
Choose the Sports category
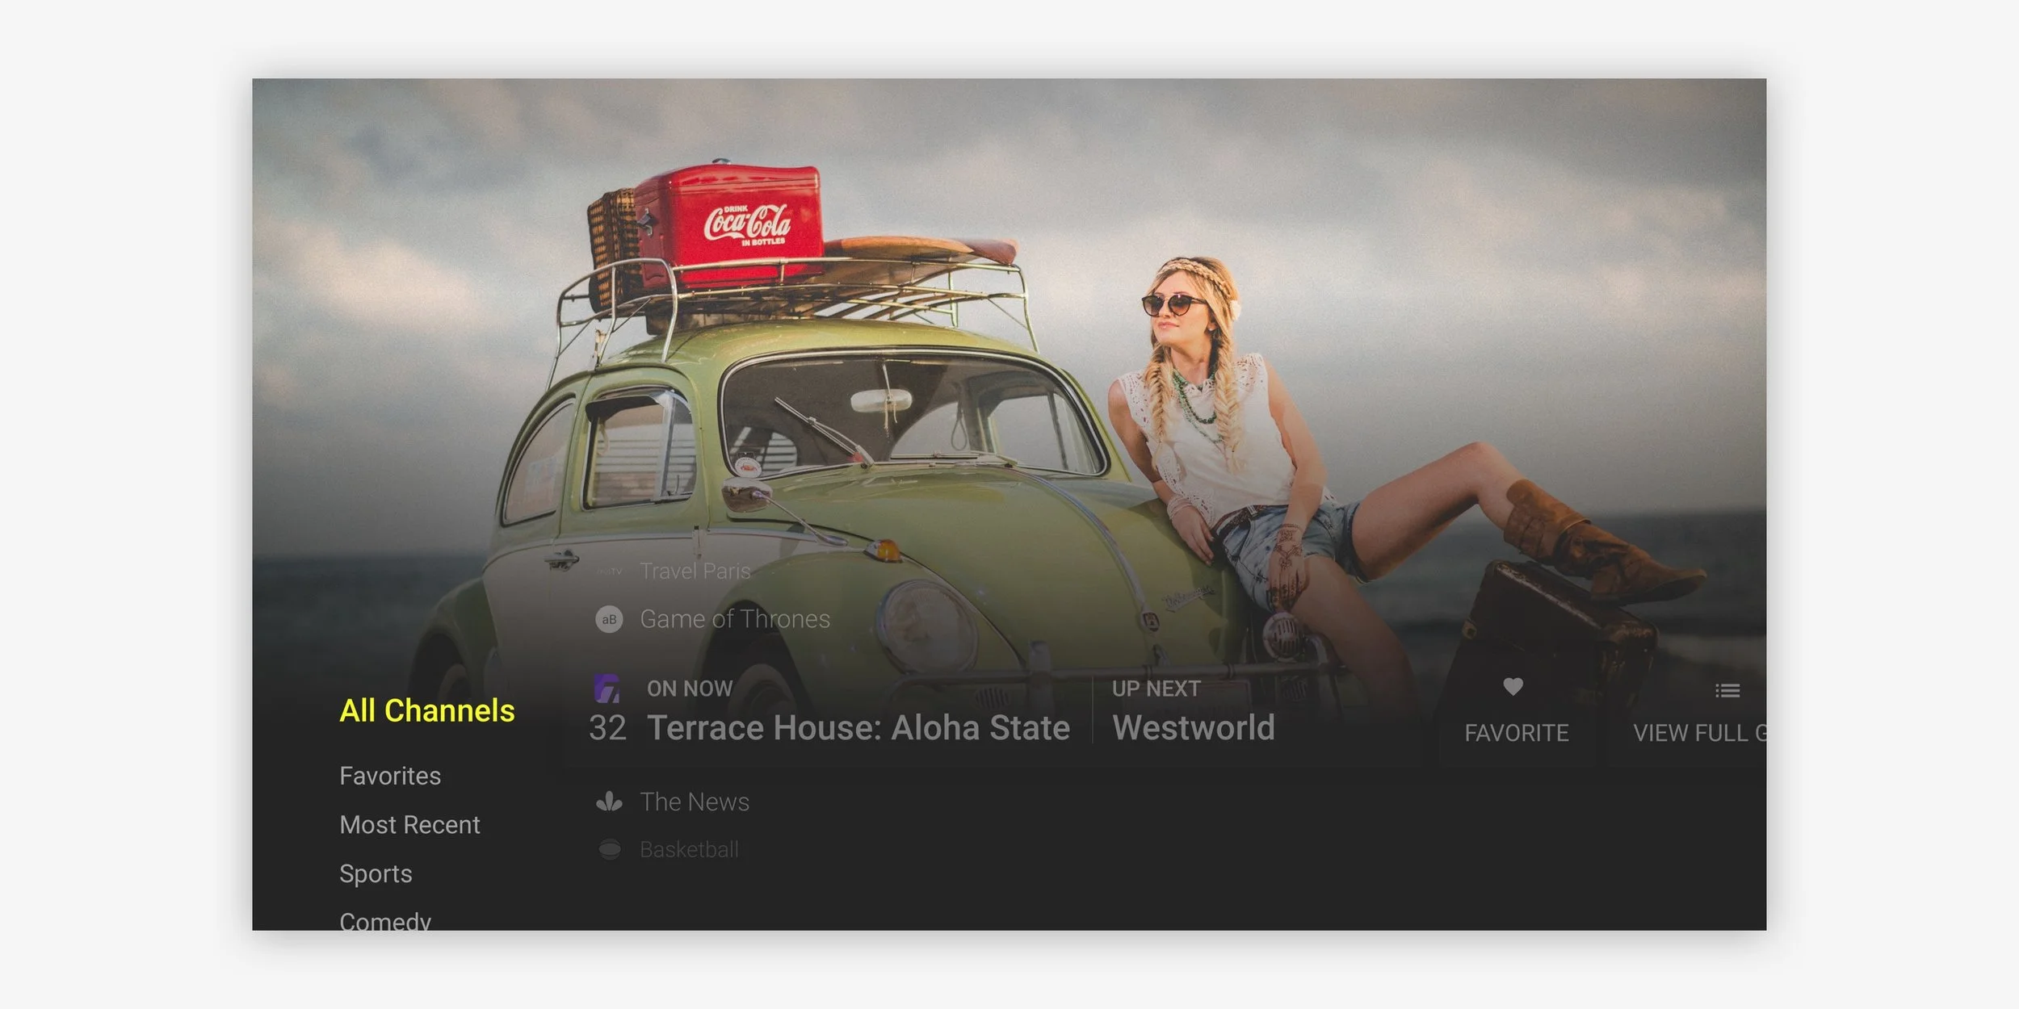(376, 873)
